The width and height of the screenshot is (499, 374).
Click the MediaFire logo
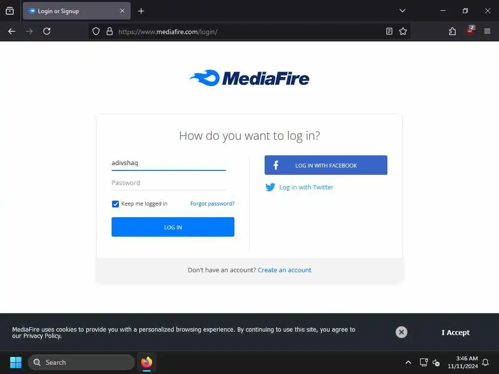point(249,78)
